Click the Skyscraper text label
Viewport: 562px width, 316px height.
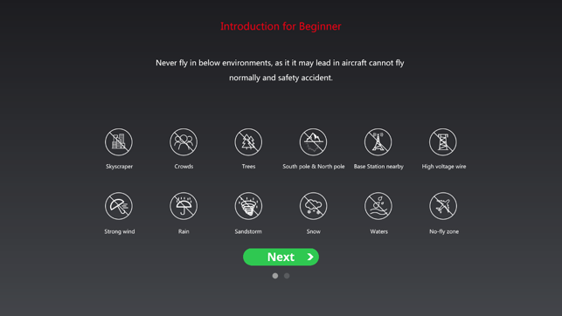(x=120, y=167)
